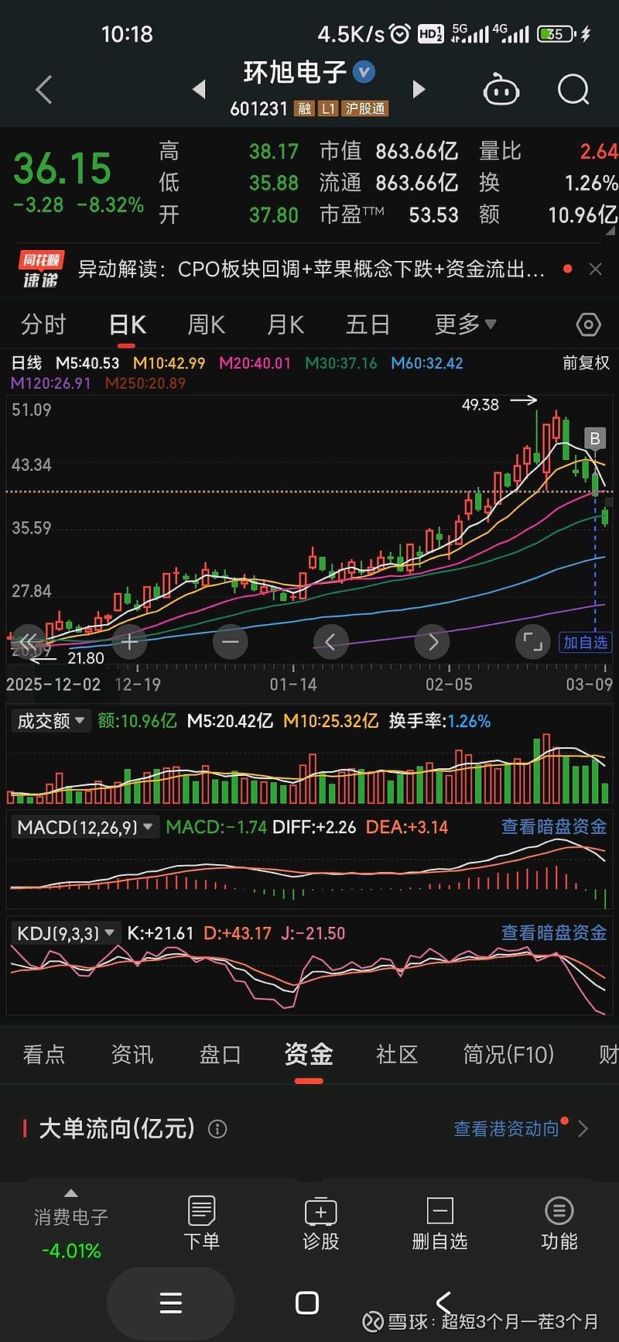Open 查看港资动向 link
Image resolution: width=619 pixels, height=1342 pixels.
tap(506, 1129)
